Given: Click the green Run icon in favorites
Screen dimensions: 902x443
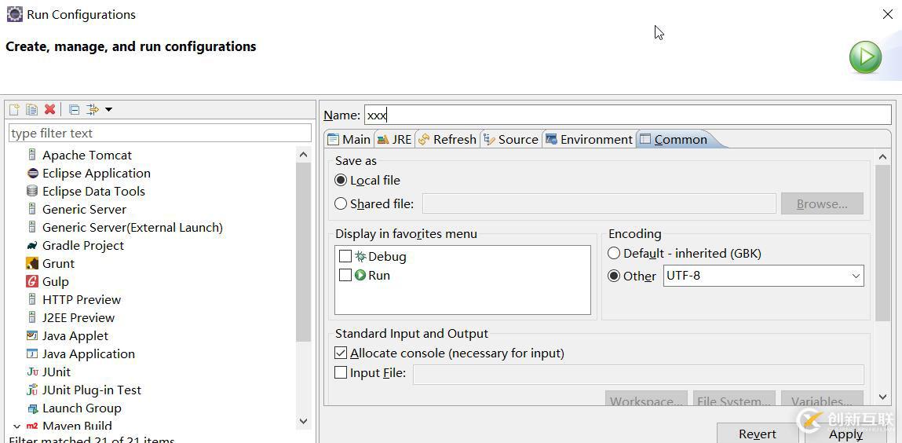Looking at the screenshot, I should click(x=360, y=275).
